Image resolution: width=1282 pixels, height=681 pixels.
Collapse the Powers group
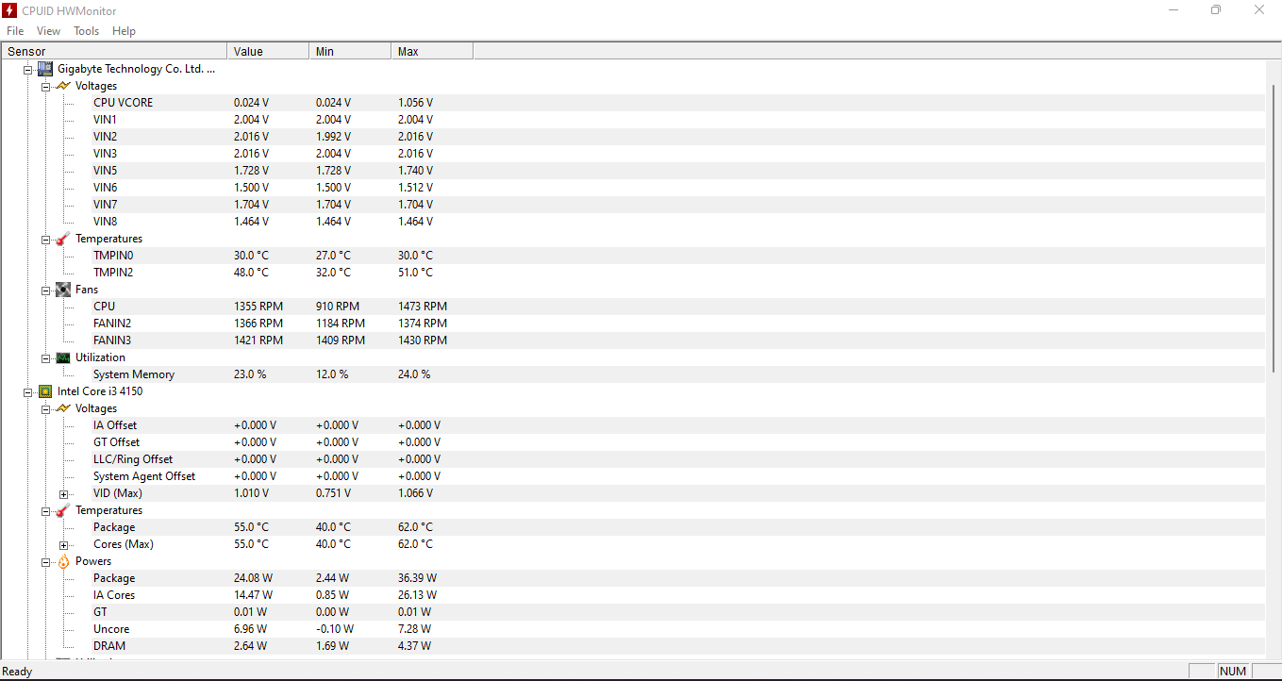point(45,561)
